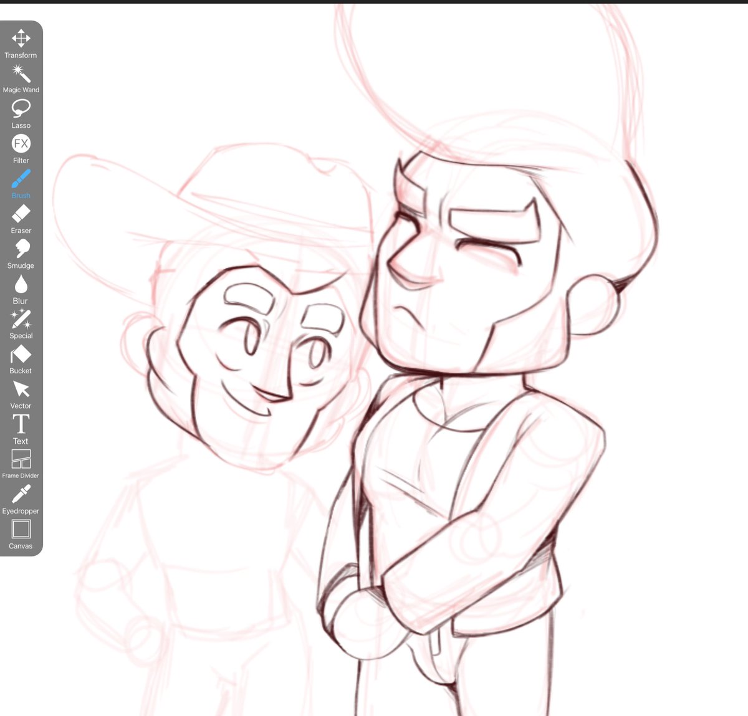Pick the Eyedropper tool

(x=21, y=500)
